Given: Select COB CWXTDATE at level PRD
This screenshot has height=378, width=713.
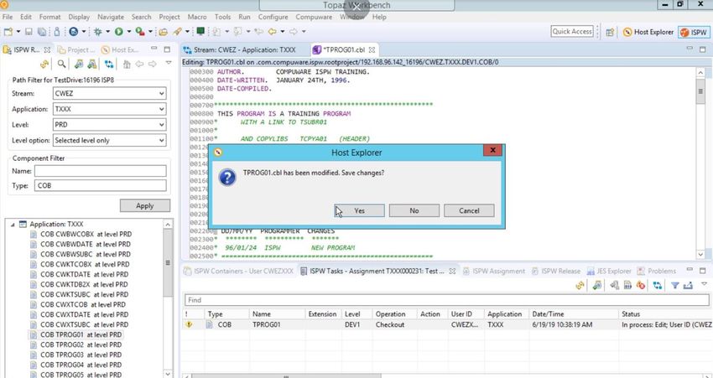Looking at the screenshot, I should click(x=84, y=314).
